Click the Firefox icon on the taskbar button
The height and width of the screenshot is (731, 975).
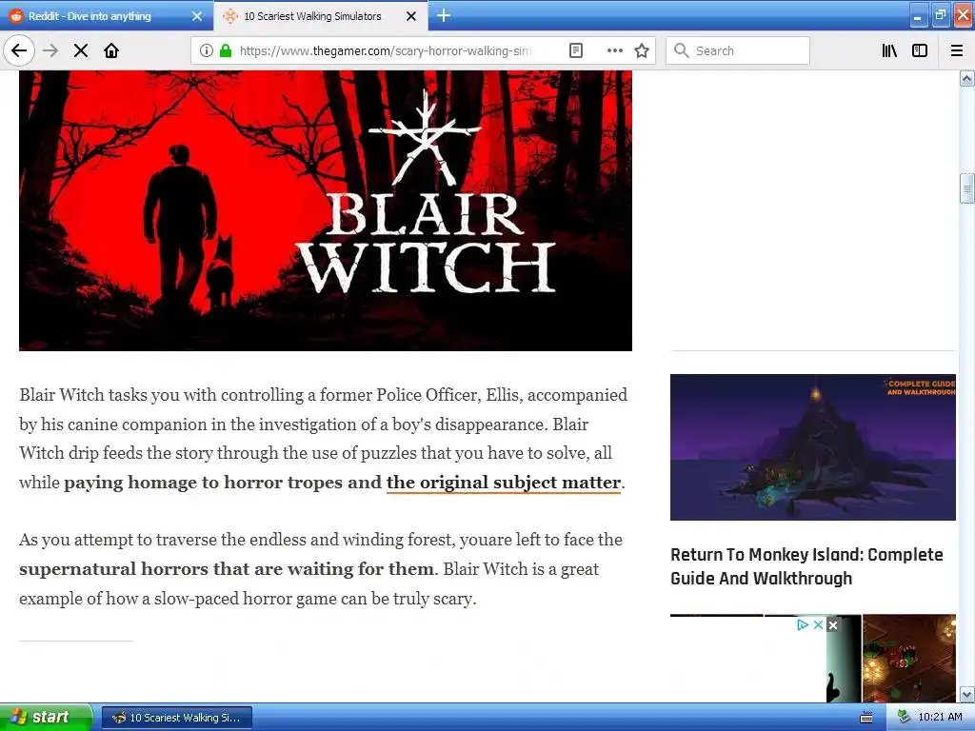coord(118,718)
